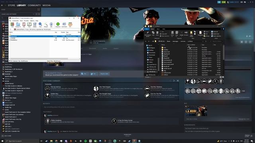Viewport: 255px width, 143px height.
Task: Click the Delete trash icon in WinRAR
Action: click(x=35, y=25)
